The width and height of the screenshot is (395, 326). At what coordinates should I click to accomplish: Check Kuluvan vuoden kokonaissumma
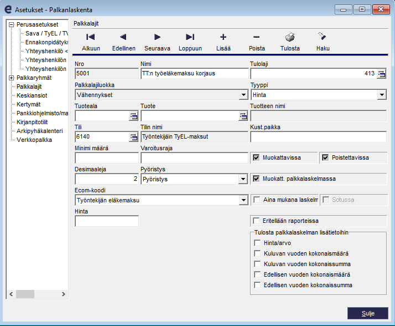point(257,264)
